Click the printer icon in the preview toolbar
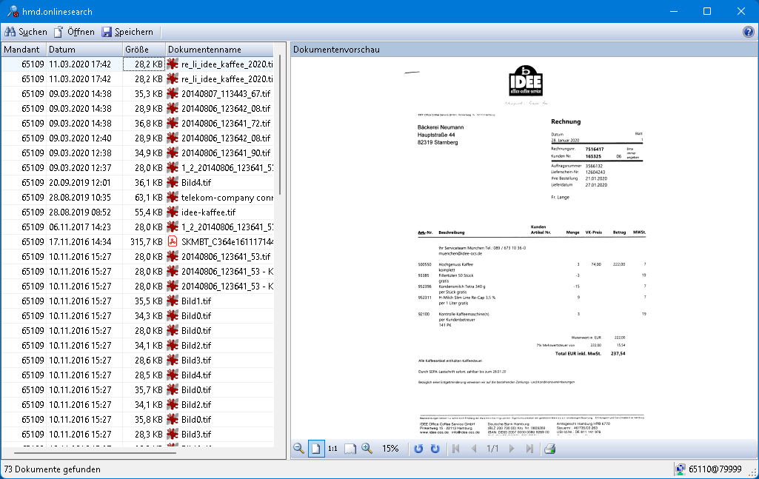Screen dimensions: 759x479 (x=549, y=449)
